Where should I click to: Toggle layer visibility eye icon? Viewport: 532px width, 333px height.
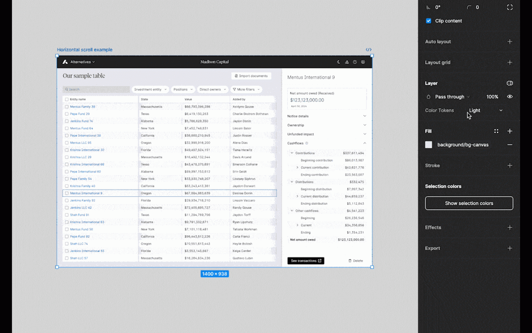pos(509,97)
